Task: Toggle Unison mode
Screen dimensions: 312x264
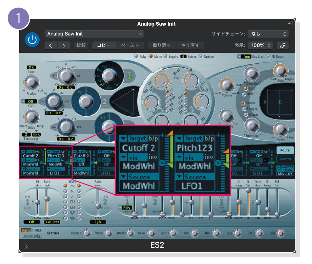Action: click(201, 56)
